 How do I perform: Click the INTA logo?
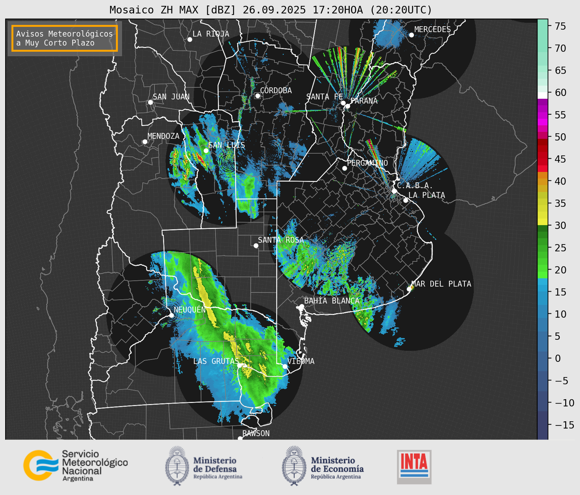tap(414, 467)
